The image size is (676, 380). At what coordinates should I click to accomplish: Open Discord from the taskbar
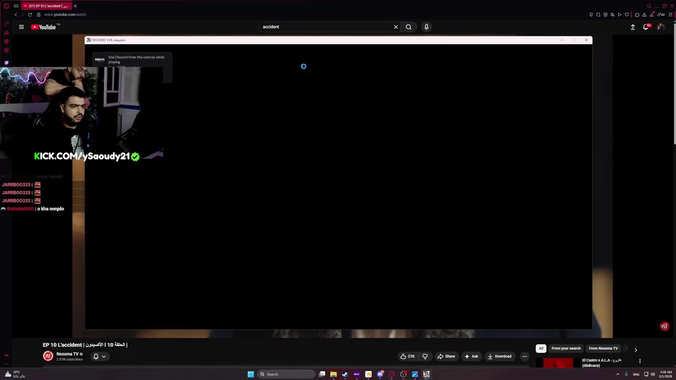380,374
